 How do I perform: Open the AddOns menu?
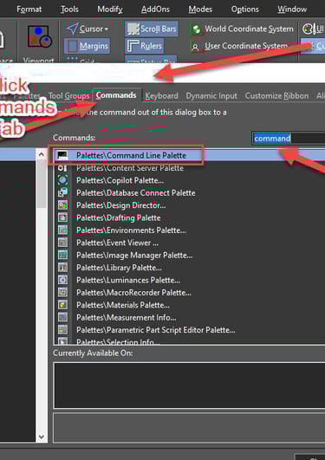coord(155,10)
